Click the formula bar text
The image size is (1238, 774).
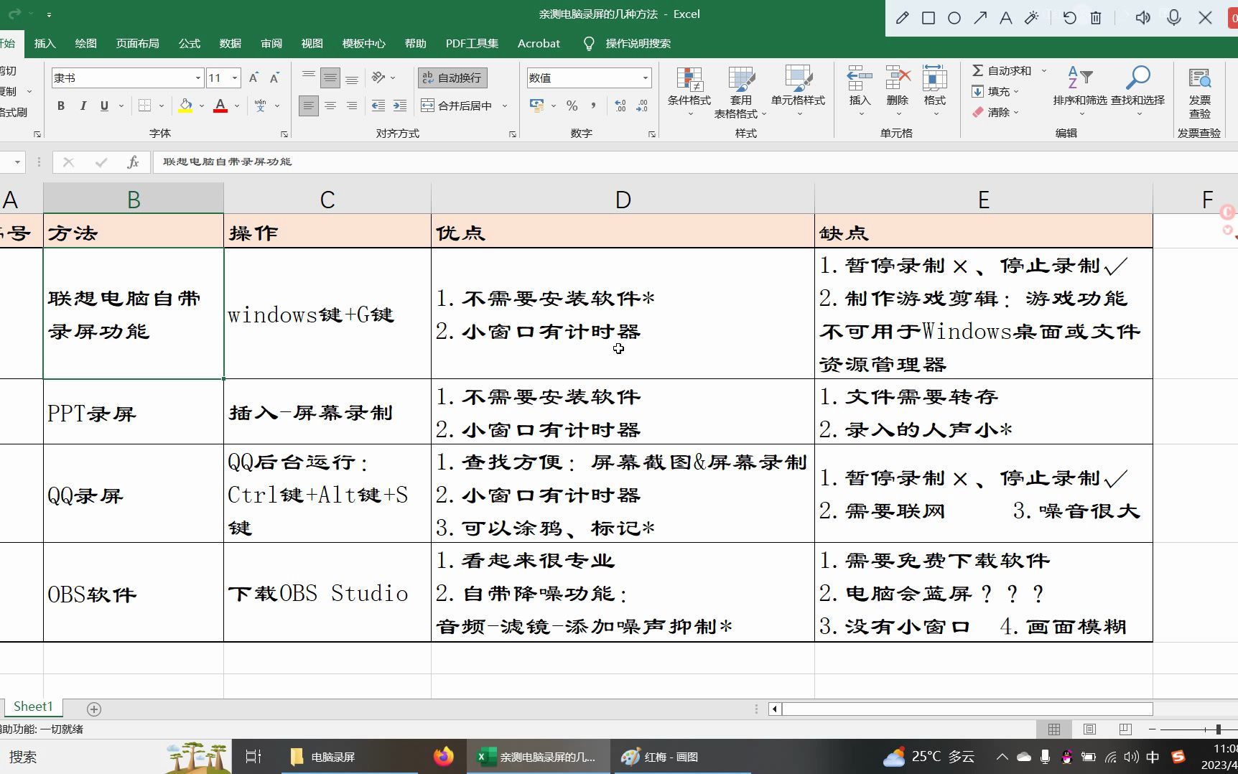[x=227, y=162]
